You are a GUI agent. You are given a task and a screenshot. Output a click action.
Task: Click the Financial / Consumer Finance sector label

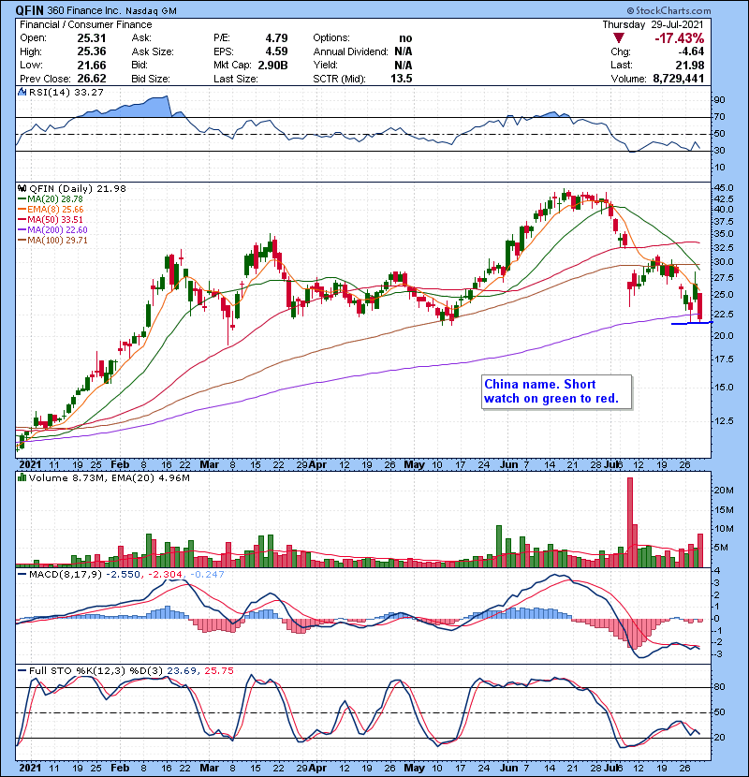tap(86, 24)
